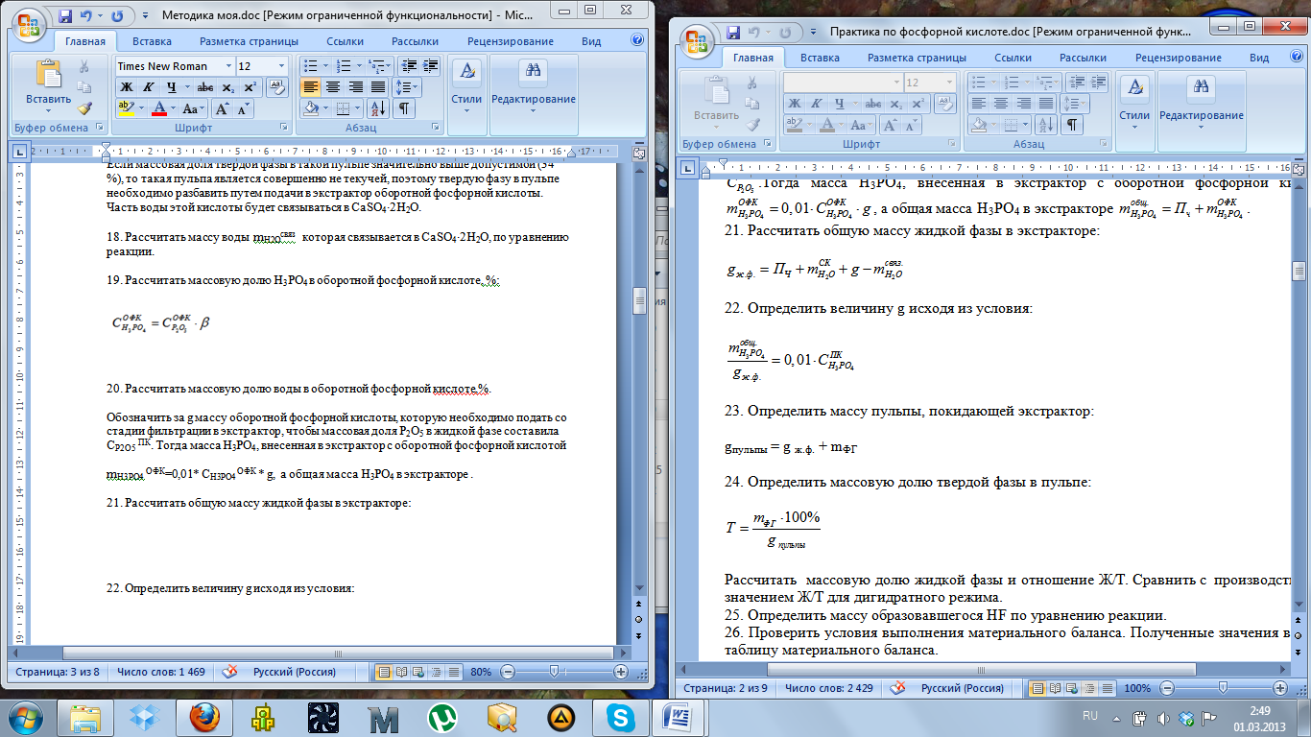Click Redo icon in Методика моя window
This screenshot has height=737, width=1311.
(x=117, y=16)
